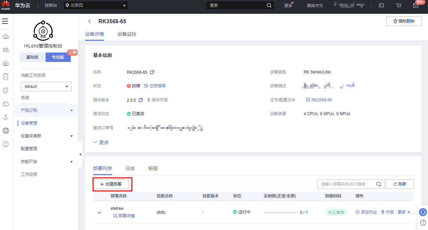
Task: Click 创建部署 button
Action: click(x=111, y=184)
